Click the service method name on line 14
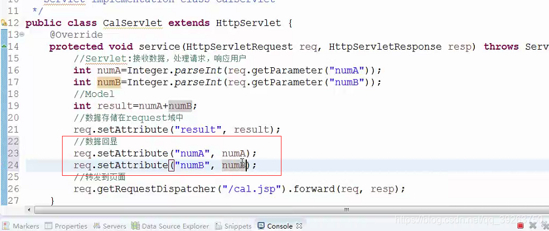 point(160,47)
